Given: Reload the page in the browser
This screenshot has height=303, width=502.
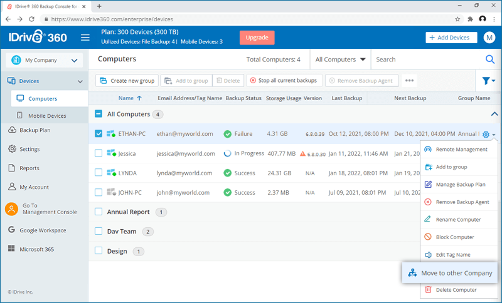Looking at the screenshot, I should [31, 19].
